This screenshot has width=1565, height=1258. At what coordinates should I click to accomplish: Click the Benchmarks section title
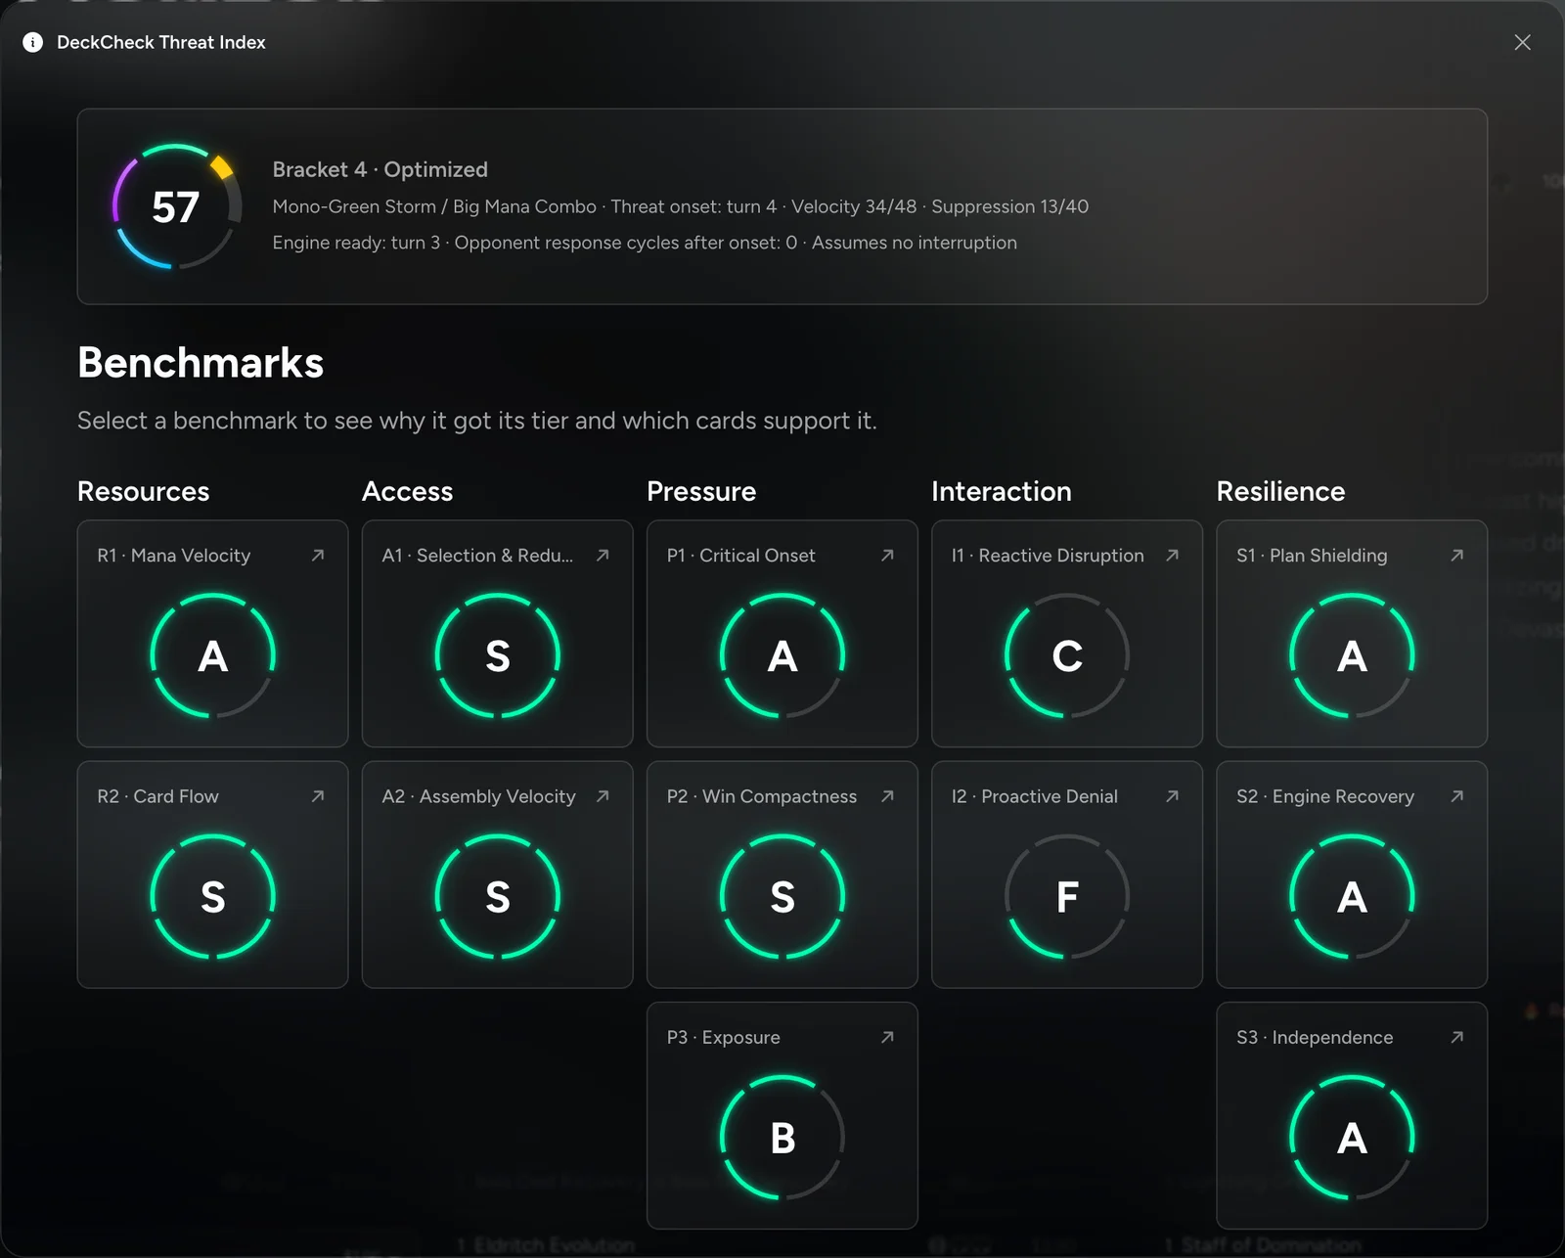click(x=201, y=363)
